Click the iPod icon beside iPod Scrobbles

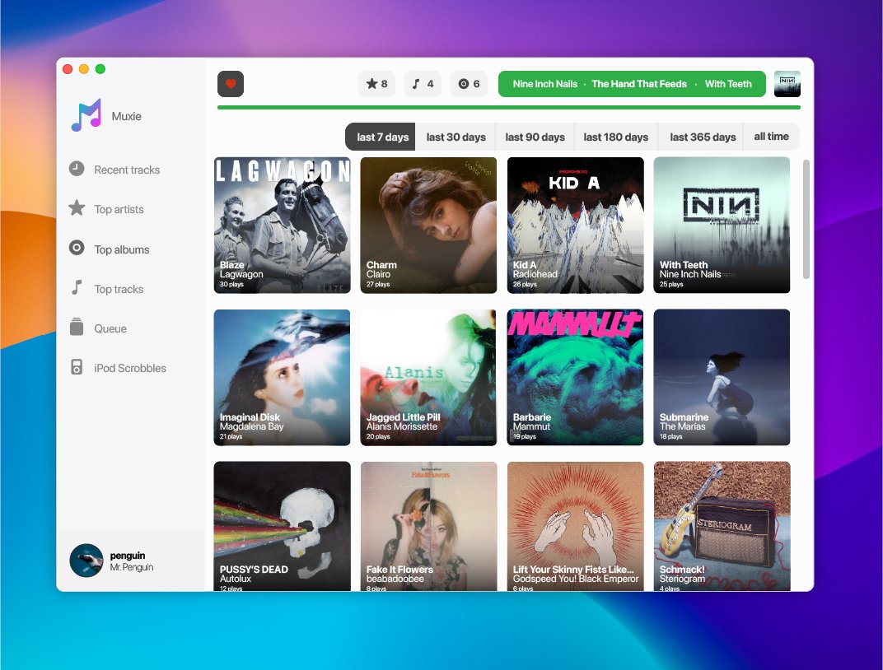click(77, 367)
